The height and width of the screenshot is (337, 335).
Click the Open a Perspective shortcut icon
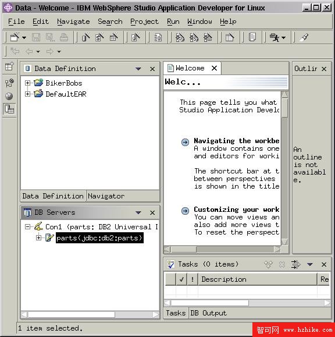(9, 66)
